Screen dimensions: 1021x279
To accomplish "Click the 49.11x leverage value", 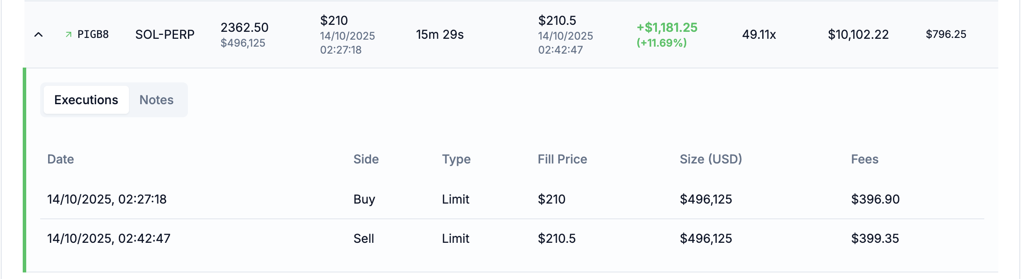I will click(759, 34).
